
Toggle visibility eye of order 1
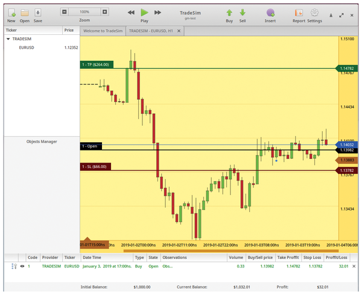[22, 266]
